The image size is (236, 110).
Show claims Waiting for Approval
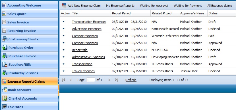click(154, 6)
